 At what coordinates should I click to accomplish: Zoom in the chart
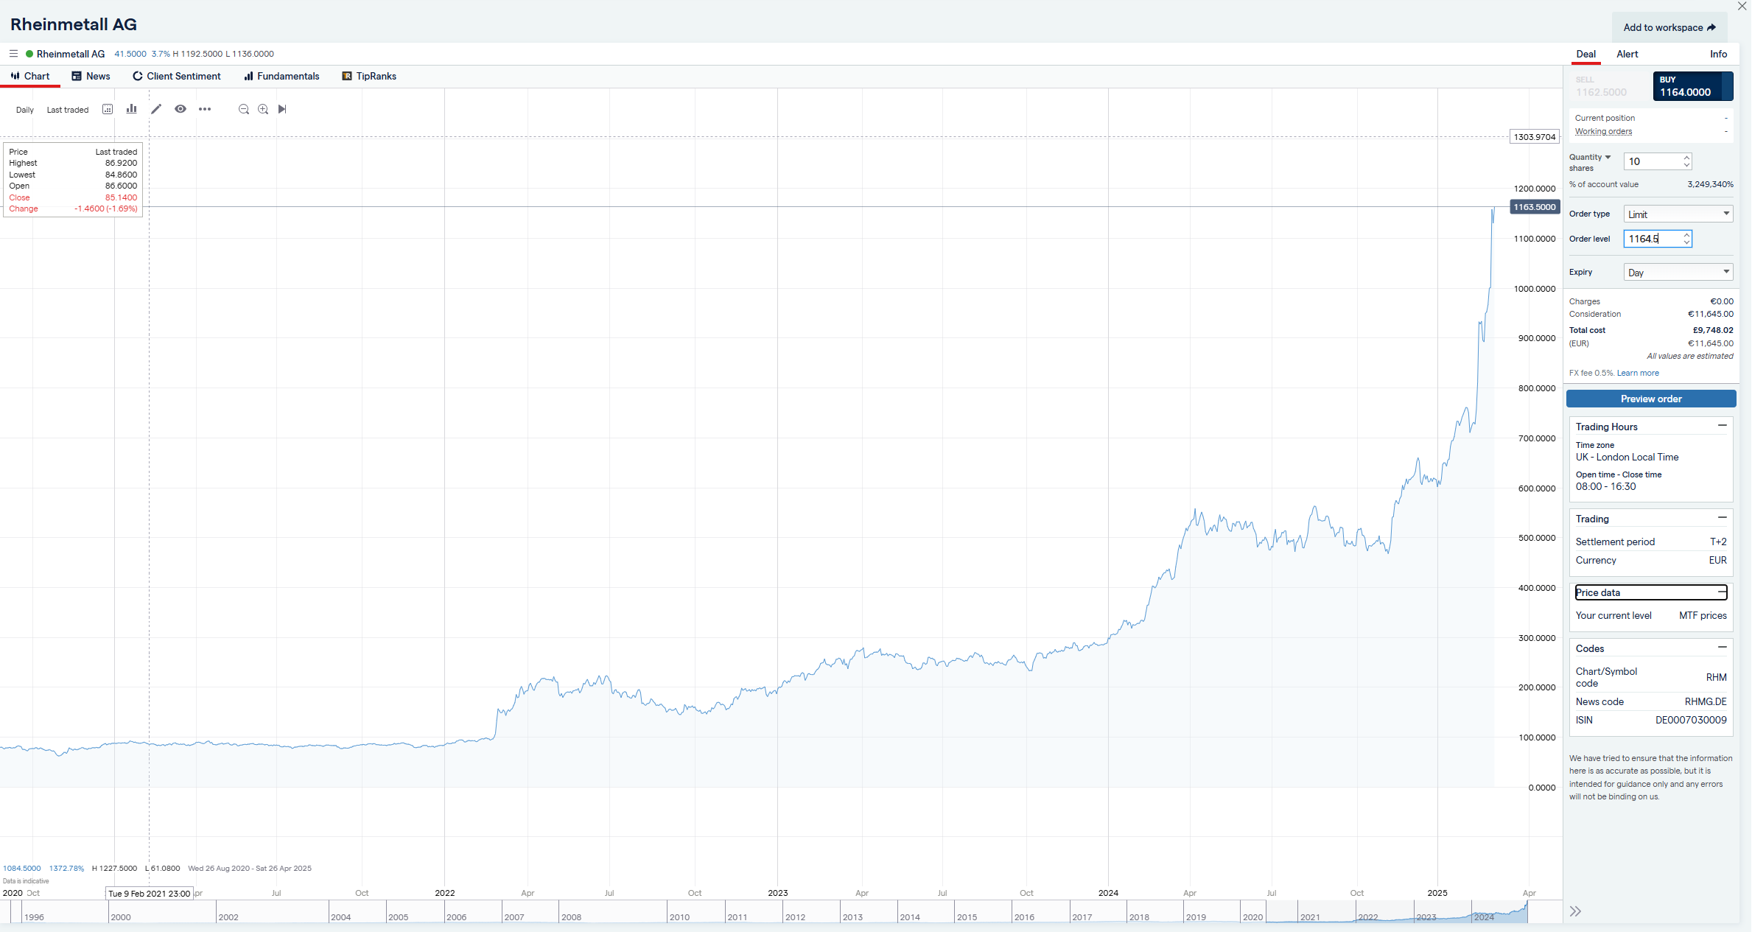263,109
